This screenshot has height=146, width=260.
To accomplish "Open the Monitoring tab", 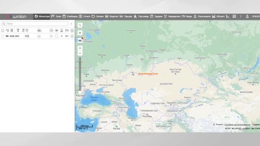I will pyautogui.click(x=42, y=16).
